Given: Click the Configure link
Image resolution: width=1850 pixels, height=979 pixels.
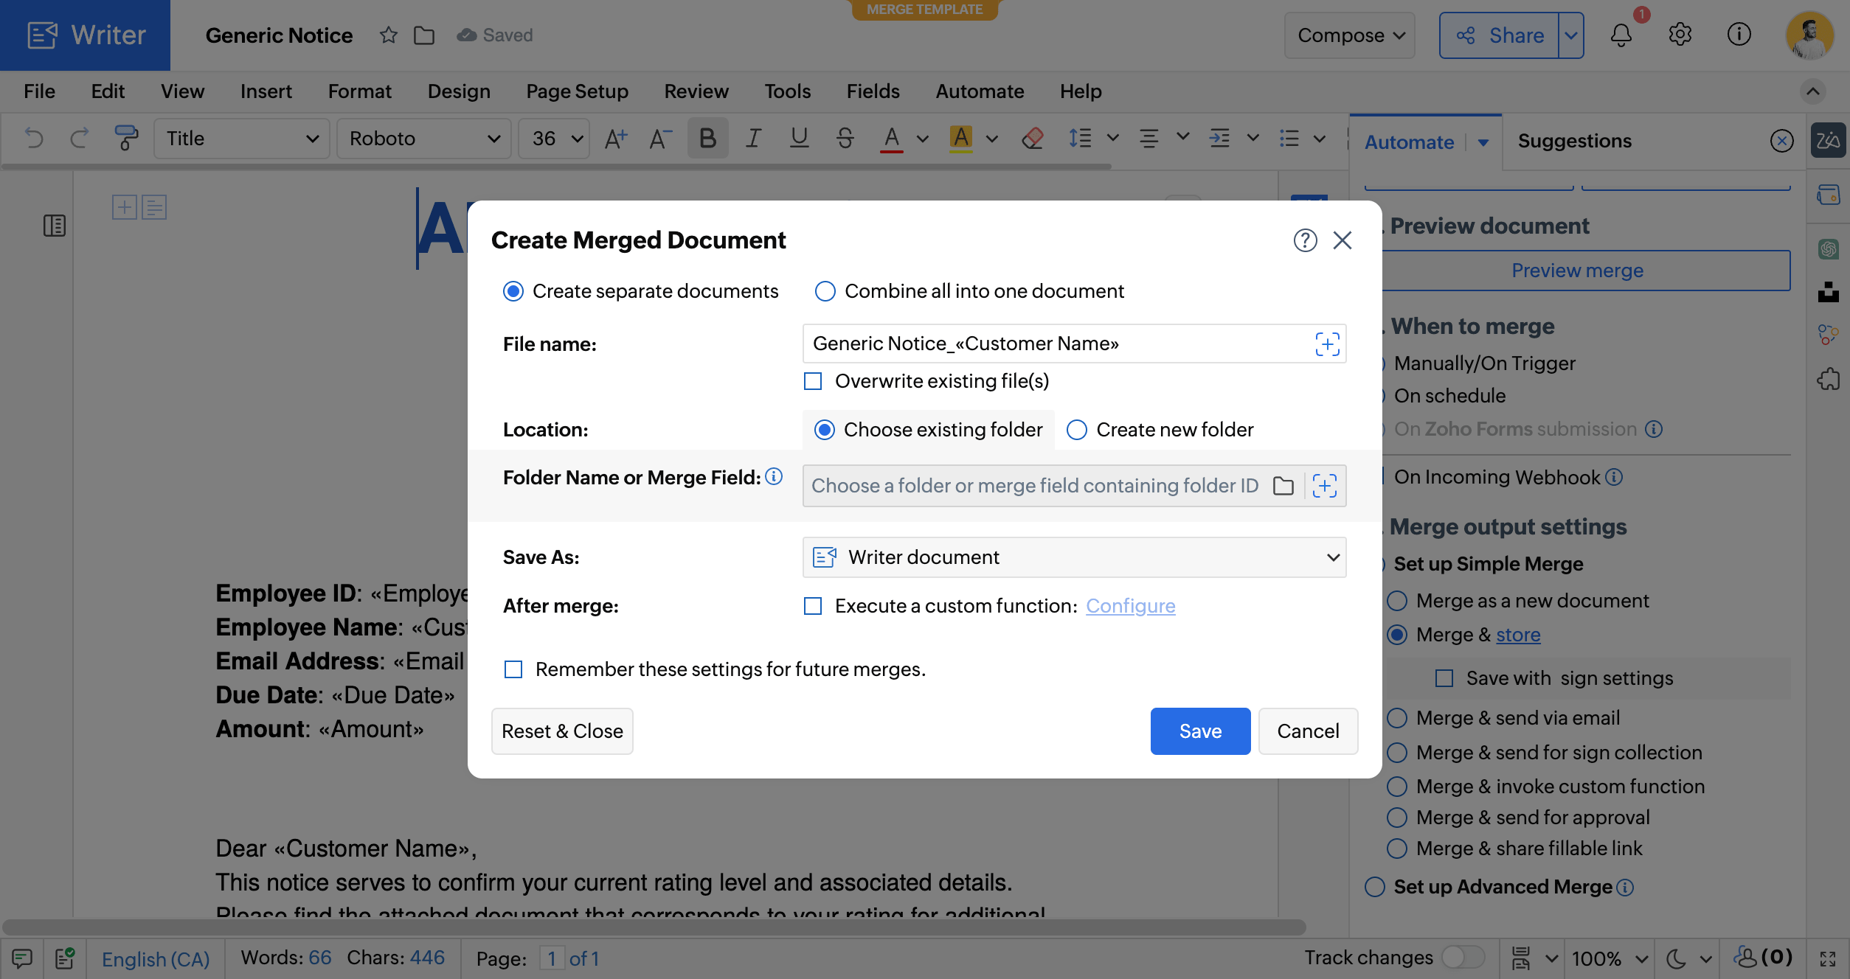Looking at the screenshot, I should coord(1130,606).
